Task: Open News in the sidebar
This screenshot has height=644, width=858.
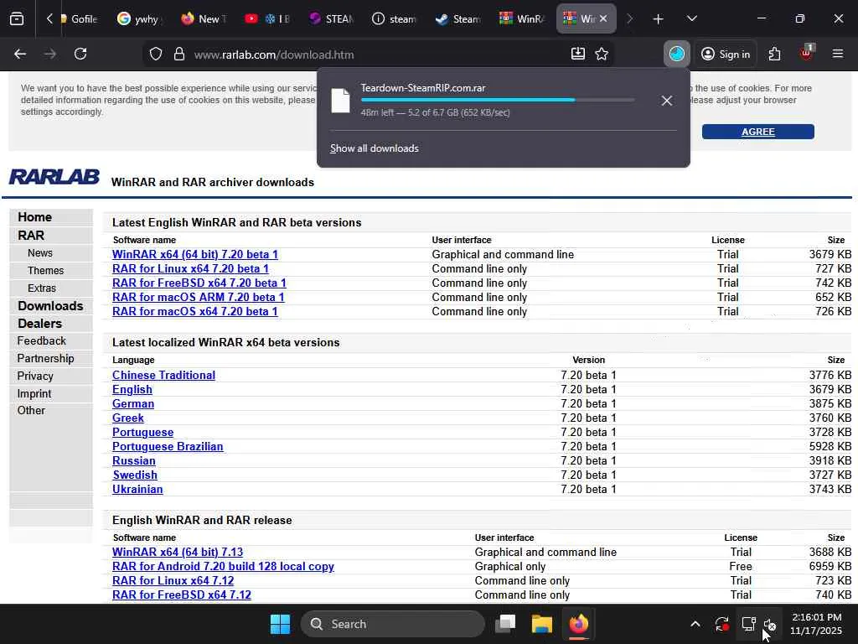Action: pos(40,253)
